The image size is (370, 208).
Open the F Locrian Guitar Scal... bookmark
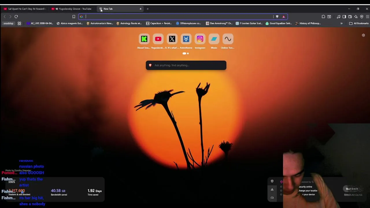[x=249, y=23]
